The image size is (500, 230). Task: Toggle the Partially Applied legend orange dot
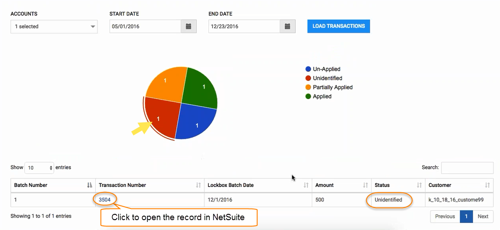click(308, 87)
